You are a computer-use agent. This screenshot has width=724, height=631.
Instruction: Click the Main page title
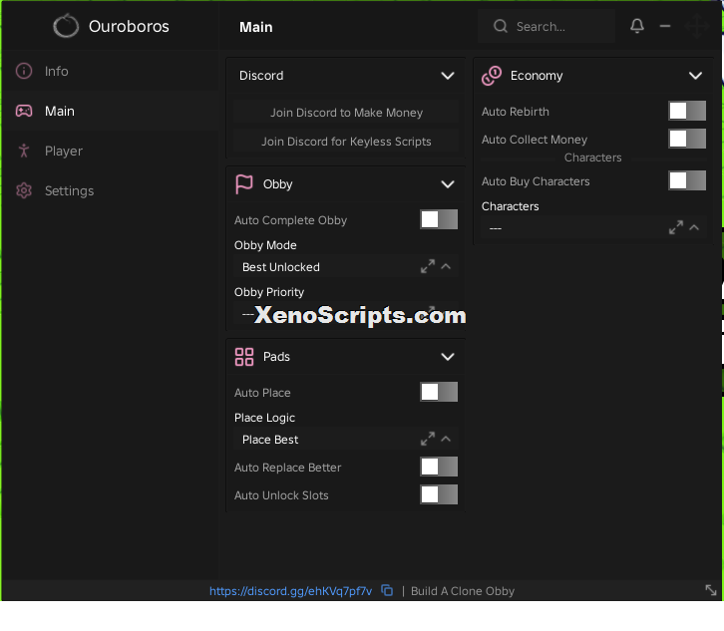[256, 27]
